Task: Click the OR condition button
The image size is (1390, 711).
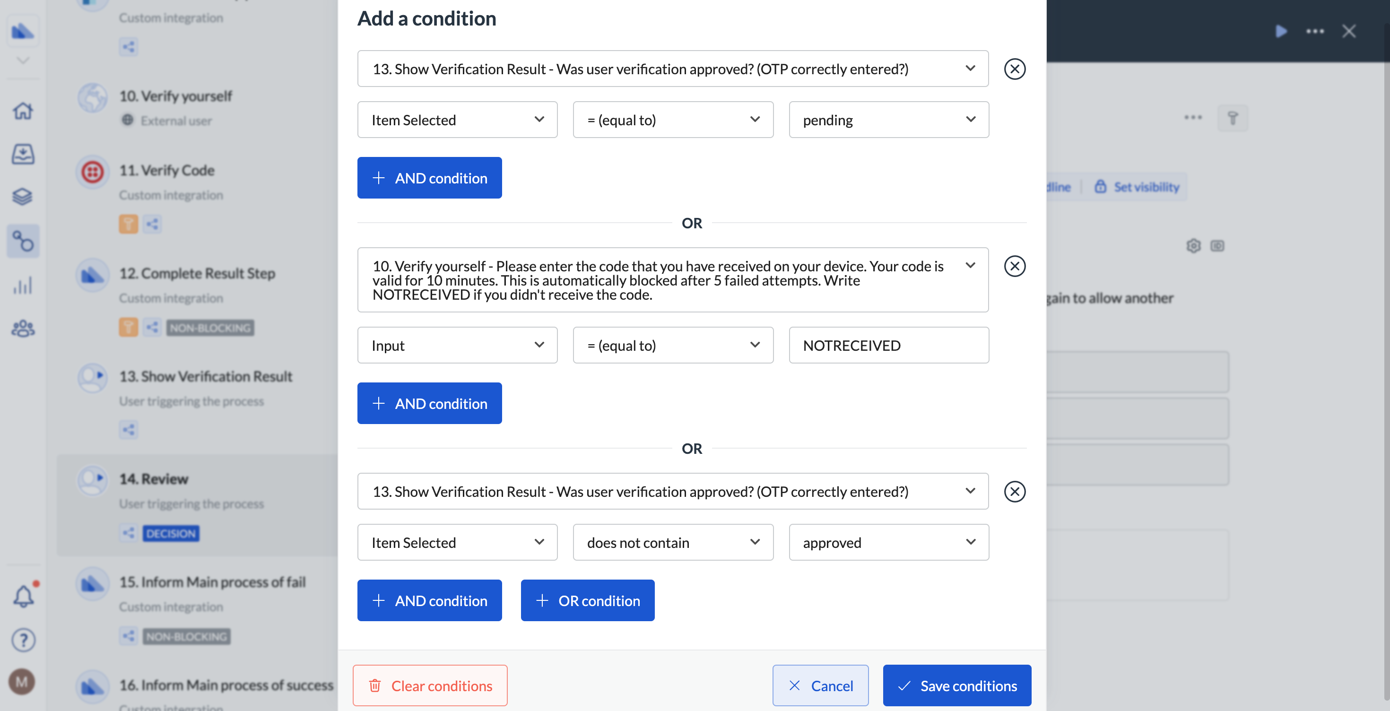Action: (587, 600)
